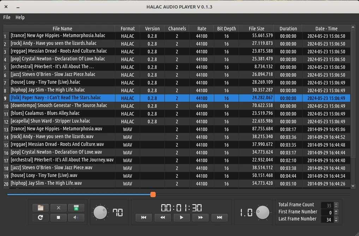
Task: Click the volume knob showing 70
Action: click(100, 212)
